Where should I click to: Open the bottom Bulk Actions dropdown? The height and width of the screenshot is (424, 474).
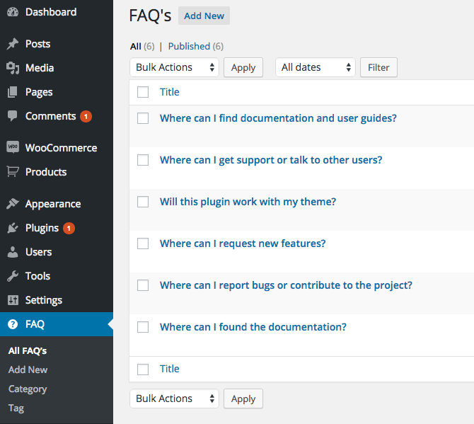pyautogui.click(x=175, y=399)
